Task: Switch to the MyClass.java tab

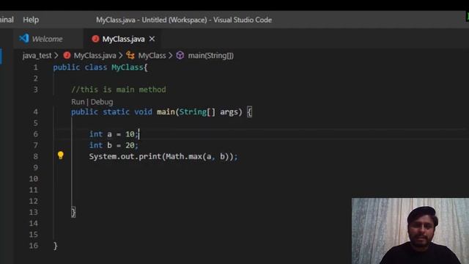Action: [x=123, y=39]
